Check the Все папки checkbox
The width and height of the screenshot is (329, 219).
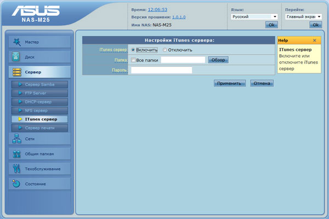[133, 60]
